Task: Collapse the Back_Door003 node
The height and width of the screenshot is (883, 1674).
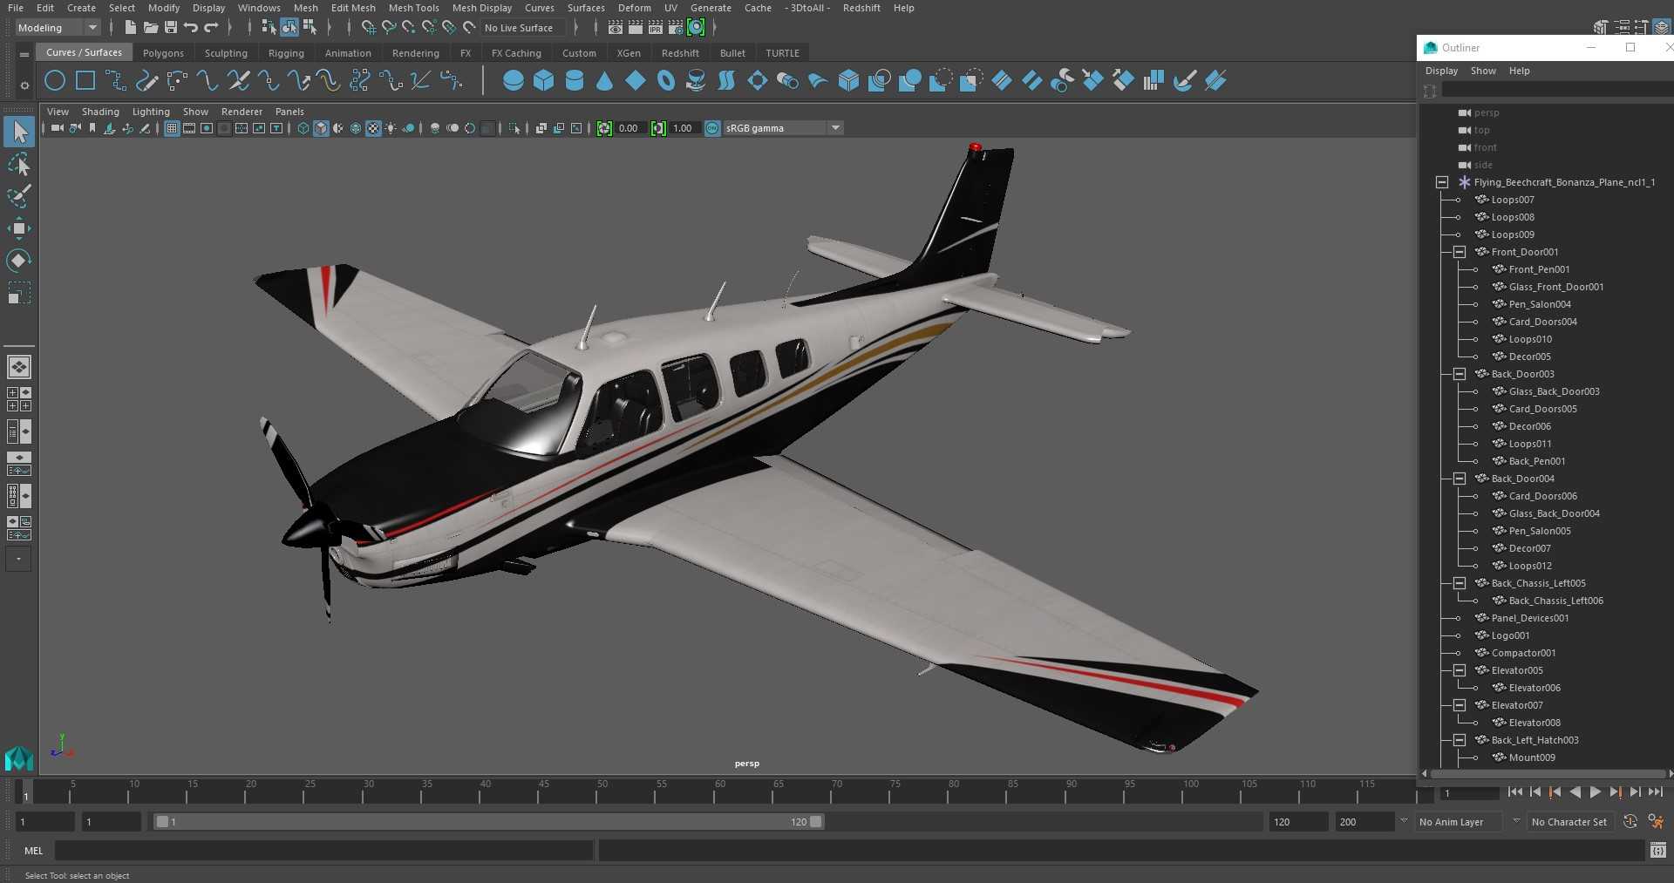Action: click(1460, 374)
